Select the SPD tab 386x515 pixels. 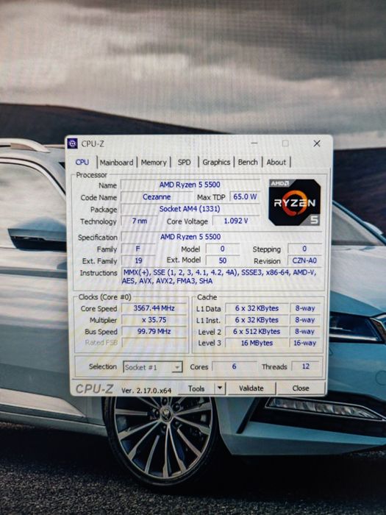[184, 163]
